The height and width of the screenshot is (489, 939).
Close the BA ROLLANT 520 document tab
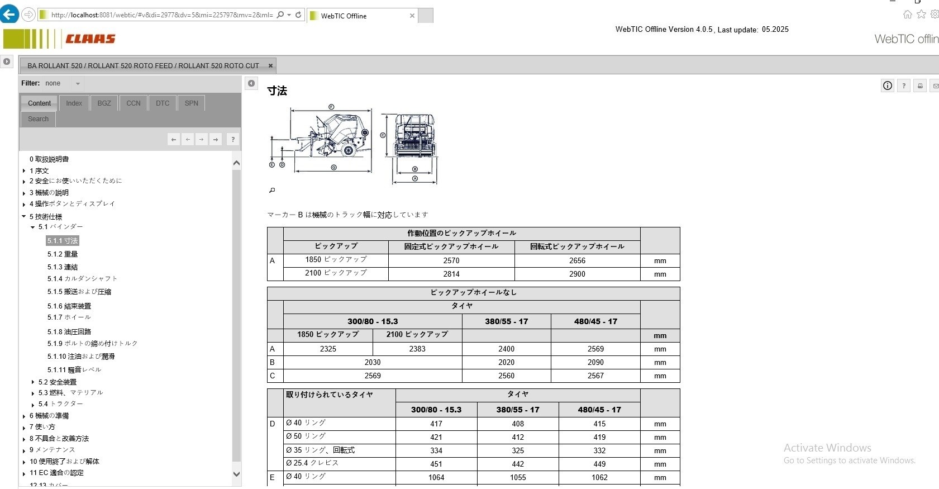click(270, 65)
